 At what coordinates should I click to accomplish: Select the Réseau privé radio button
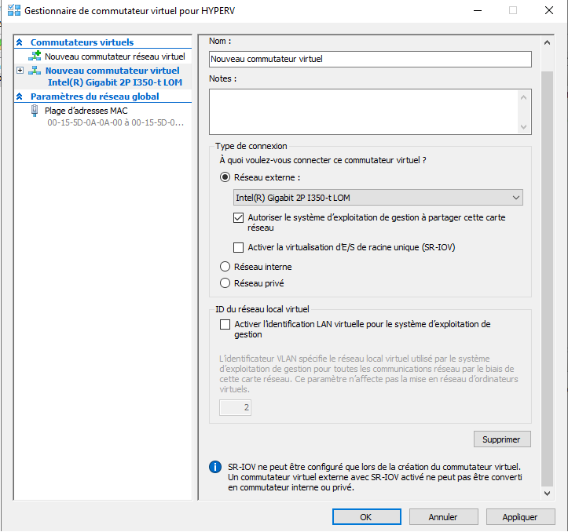(225, 283)
